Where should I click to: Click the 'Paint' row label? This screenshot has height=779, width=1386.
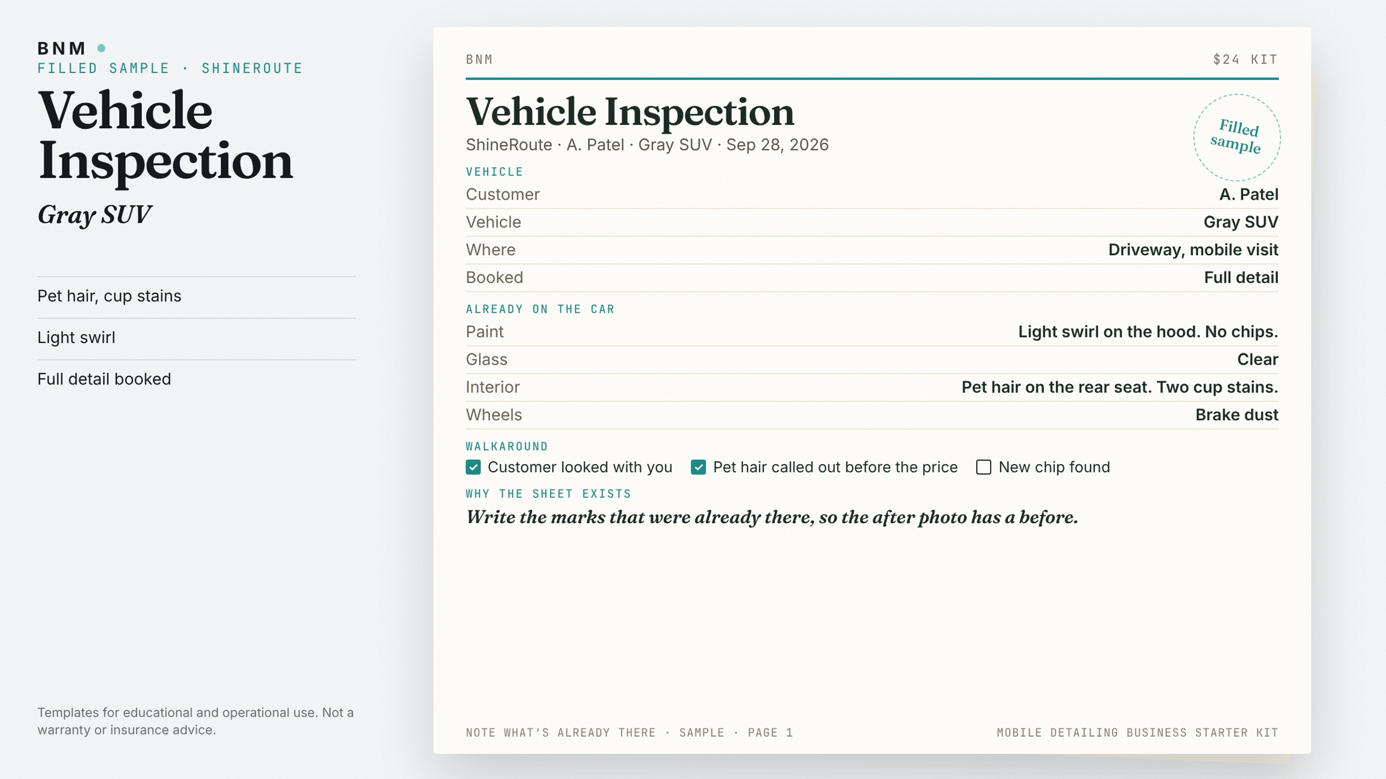pyautogui.click(x=485, y=332)
